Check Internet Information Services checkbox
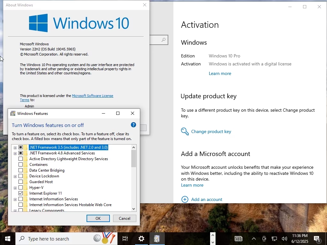 point(20,199)
